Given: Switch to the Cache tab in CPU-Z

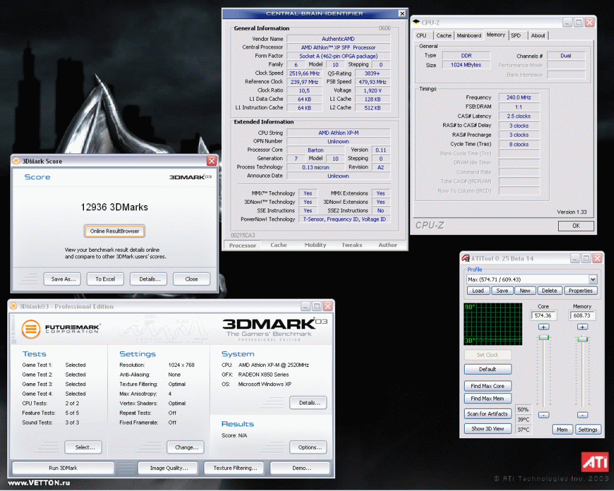Looking at the screenshot, I should point(444,35).
